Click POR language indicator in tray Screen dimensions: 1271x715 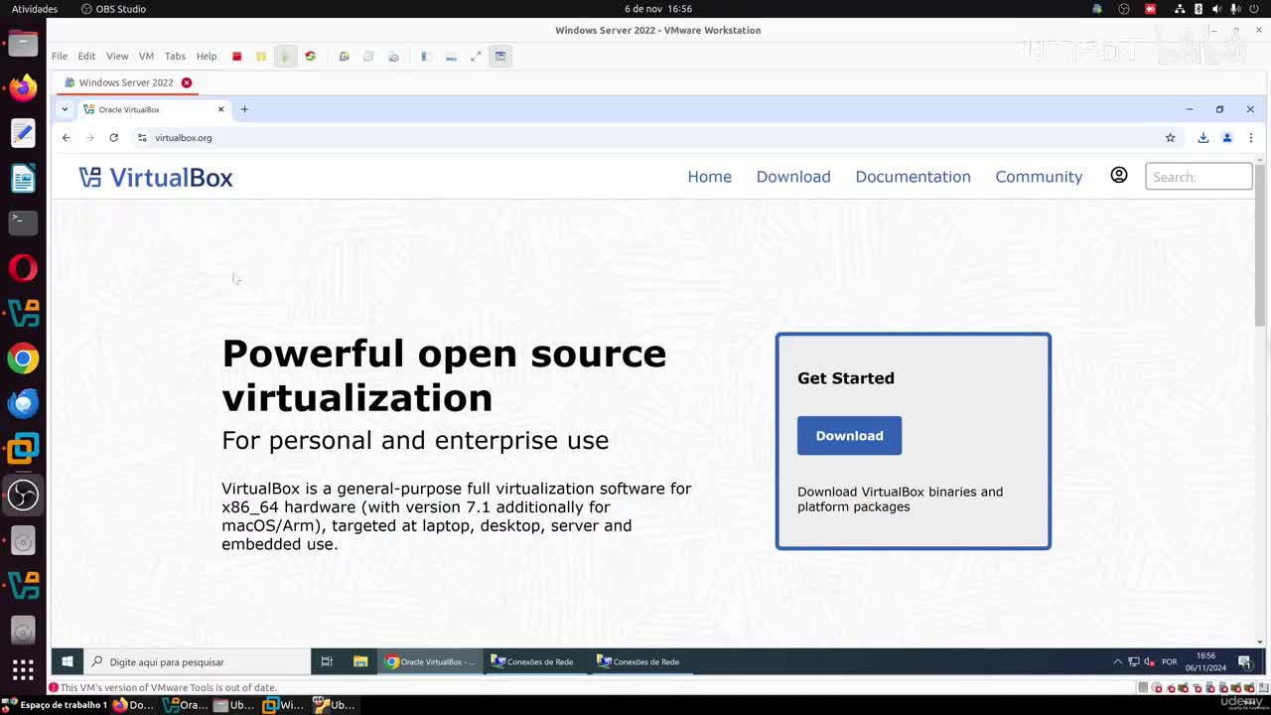(1170, 661)
